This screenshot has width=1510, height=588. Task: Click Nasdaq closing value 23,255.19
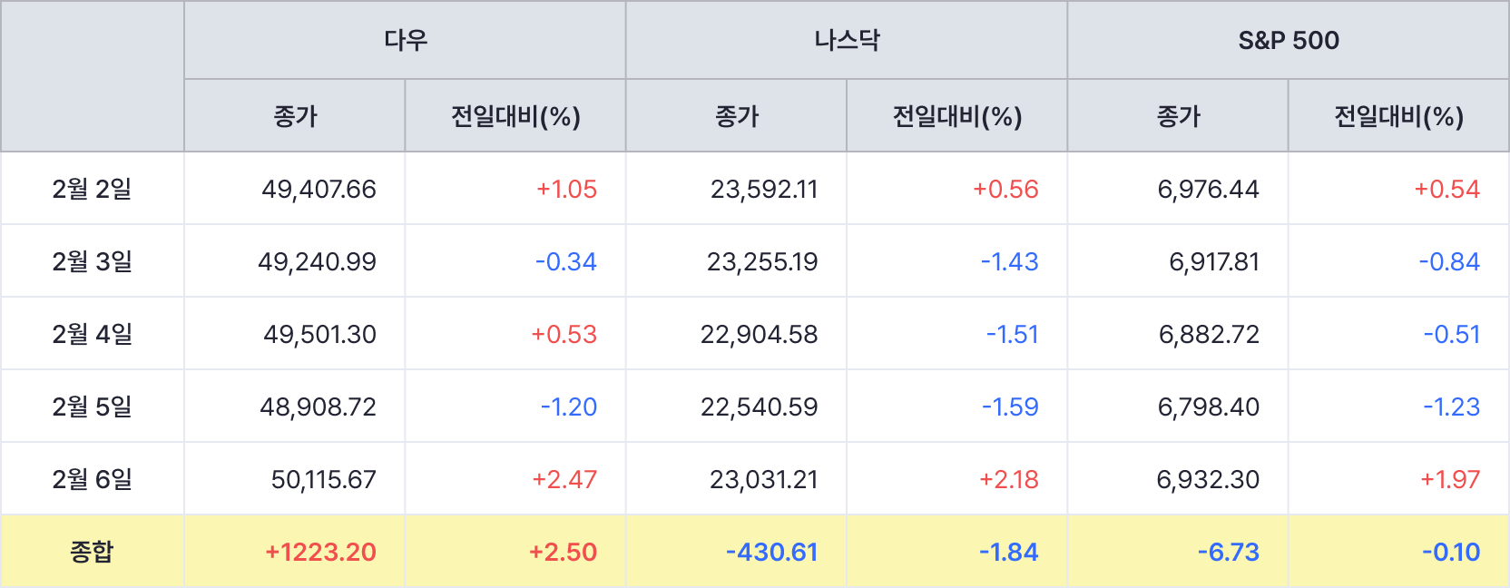click(762, 261)
